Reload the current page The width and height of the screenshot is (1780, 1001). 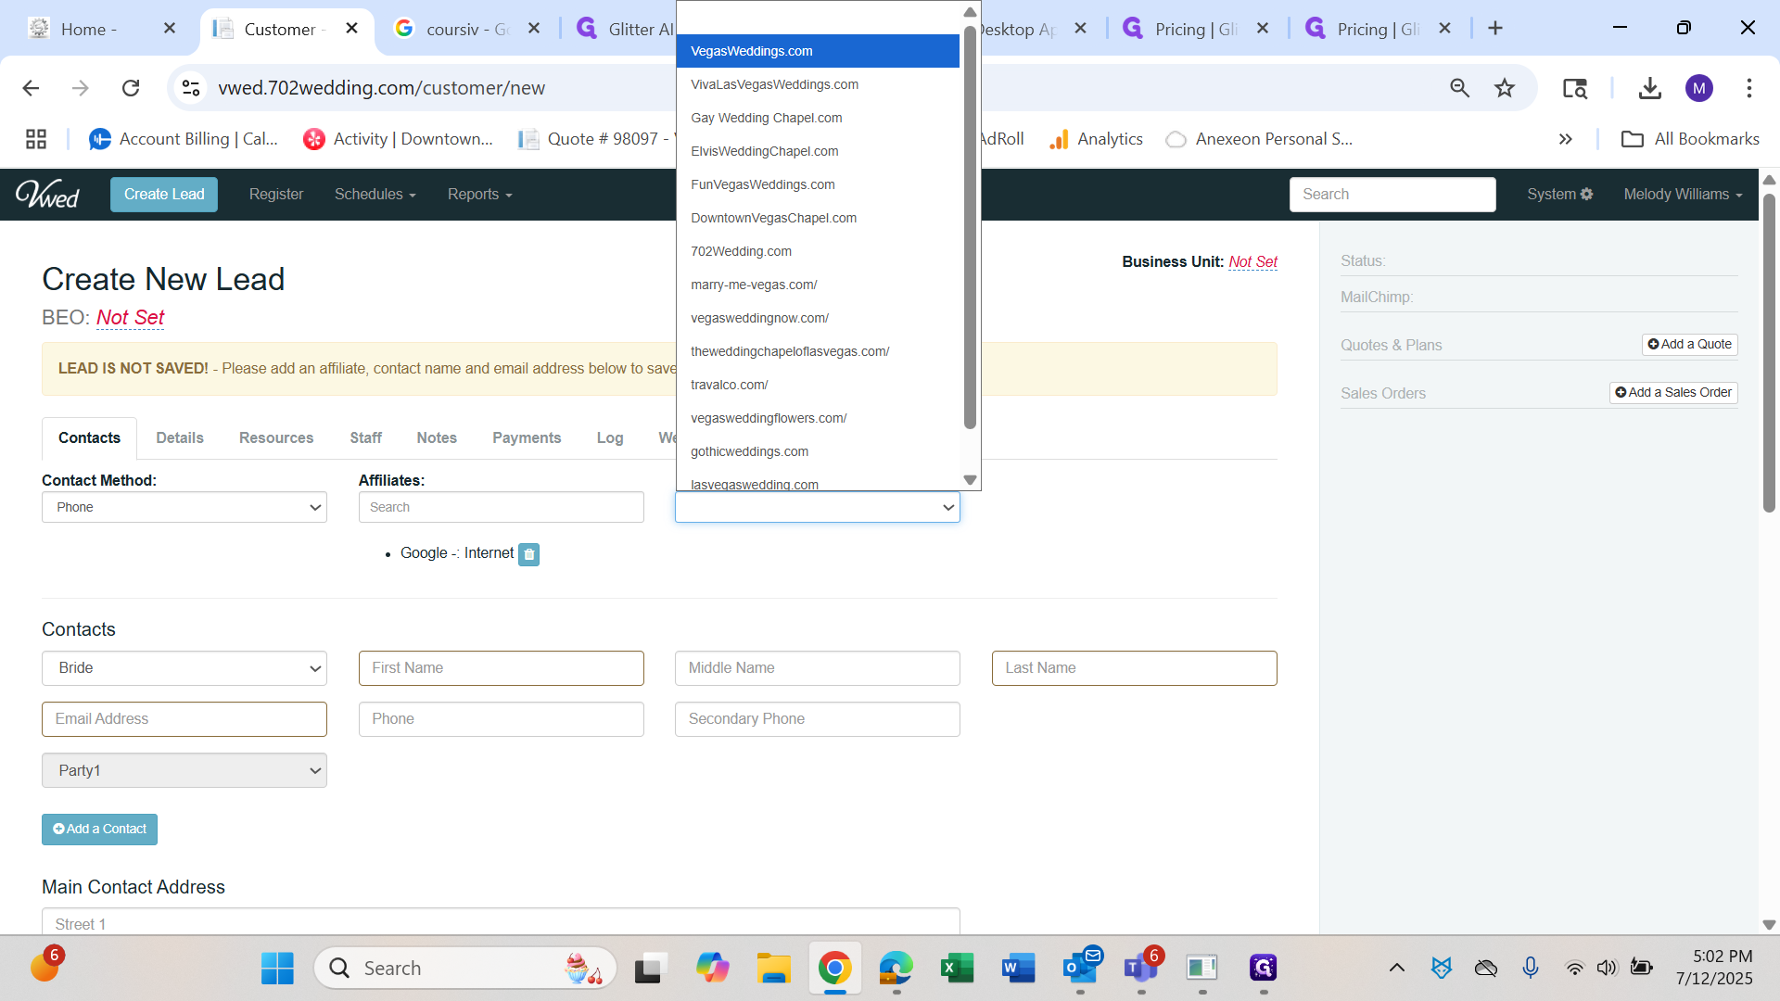coord(131,88)
